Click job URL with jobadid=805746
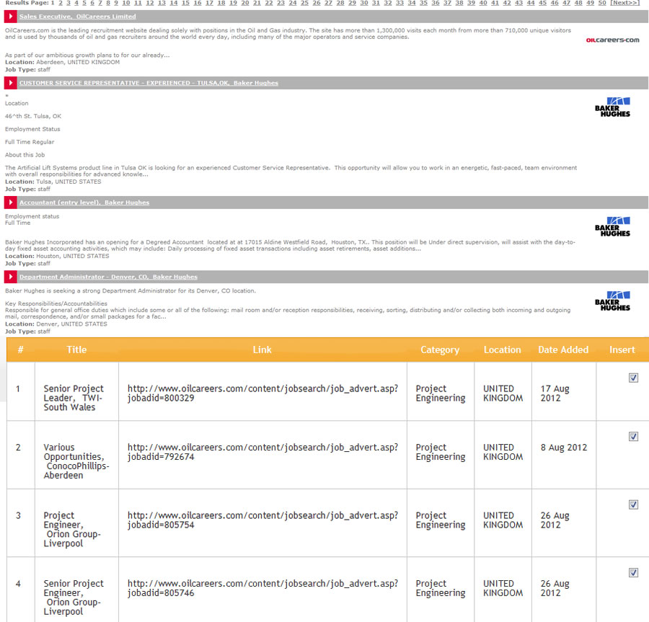 coord(262,588)
